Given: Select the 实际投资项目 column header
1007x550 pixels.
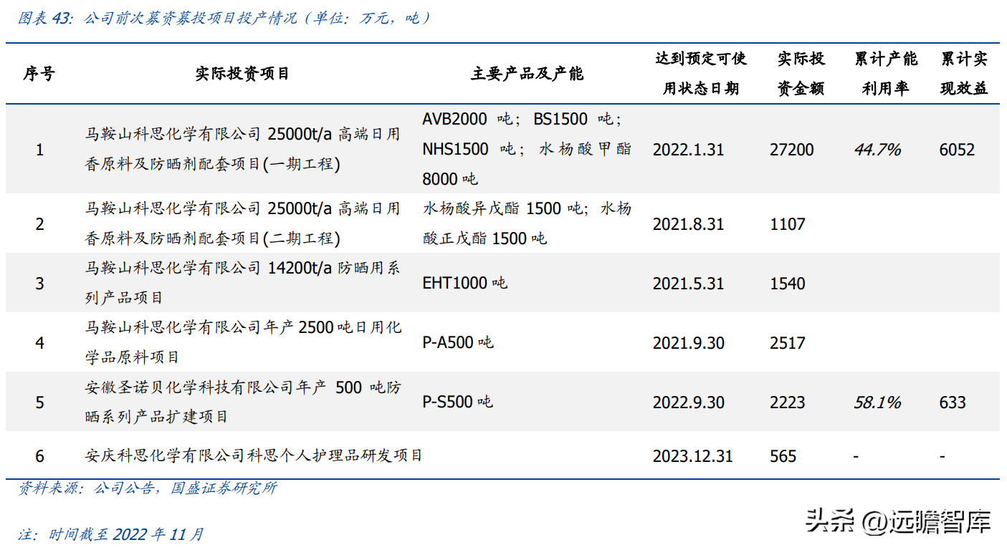Looking at the screenshot, I should (242, 73).
